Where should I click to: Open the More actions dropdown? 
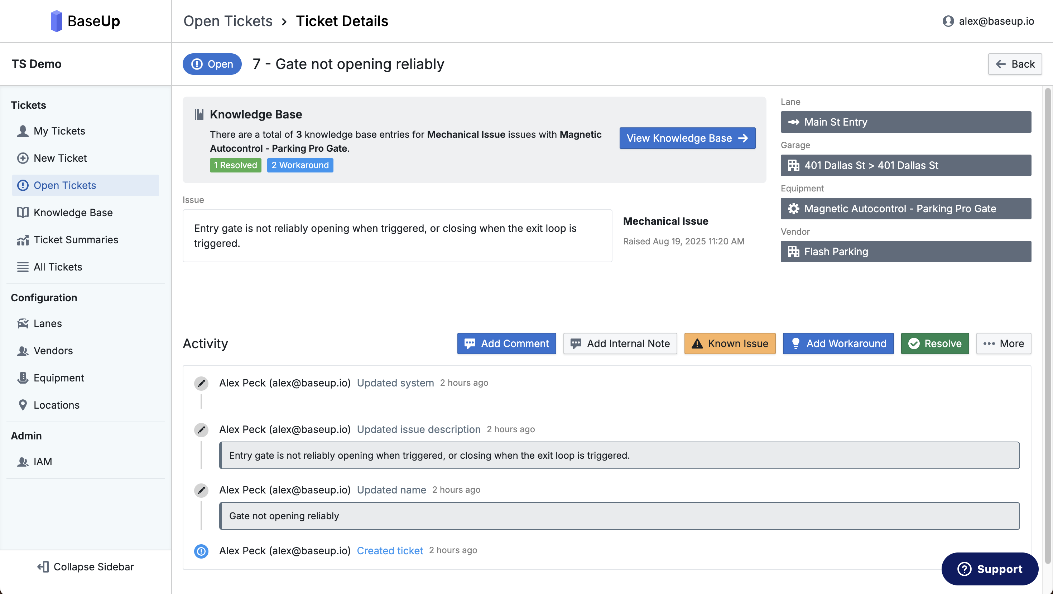coord(1004,344)
